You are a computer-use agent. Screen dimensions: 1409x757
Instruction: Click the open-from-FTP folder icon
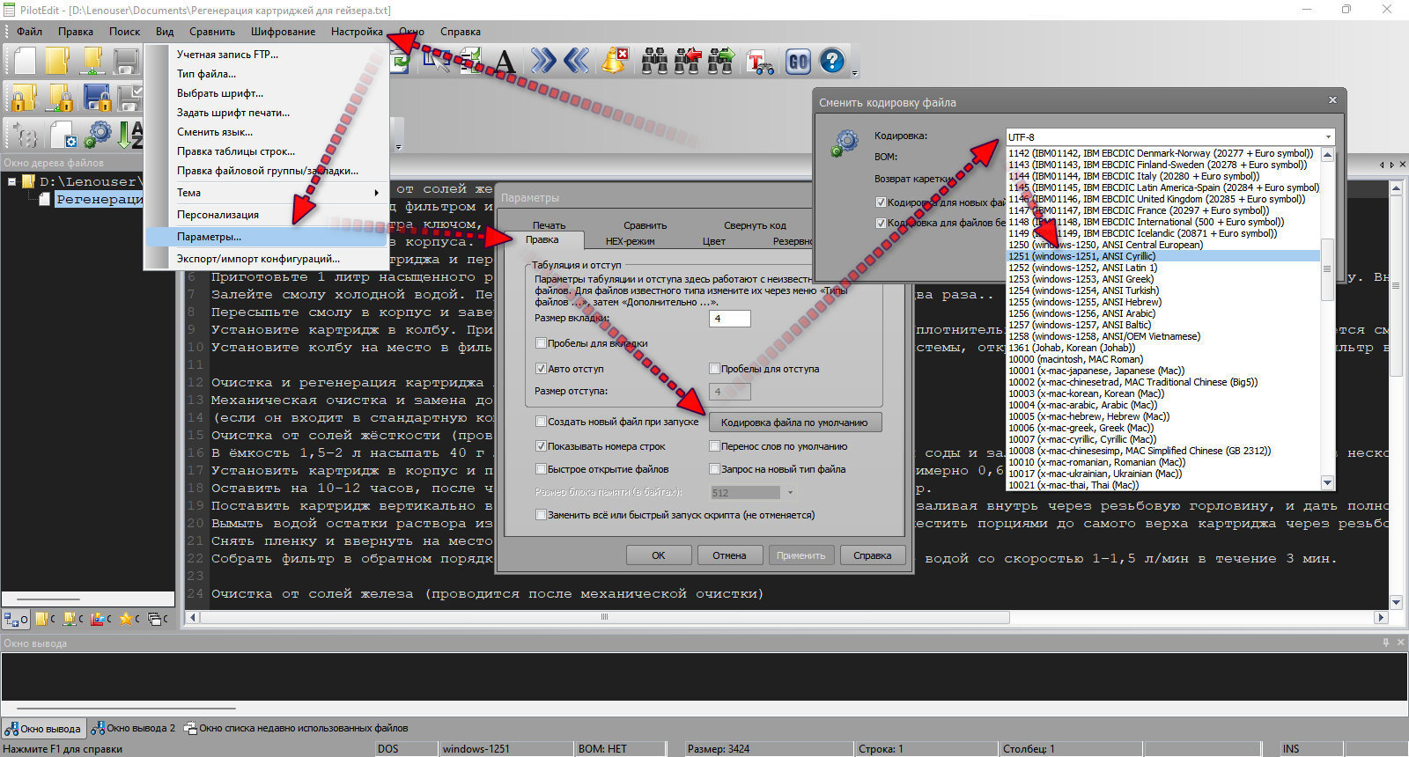point(92,61)
